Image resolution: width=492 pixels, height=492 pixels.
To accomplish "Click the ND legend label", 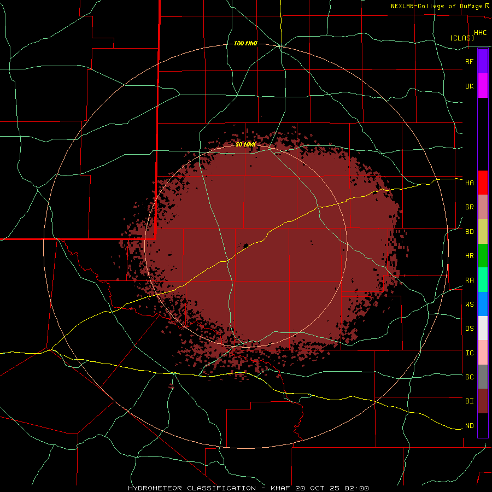I will (469, 426).
